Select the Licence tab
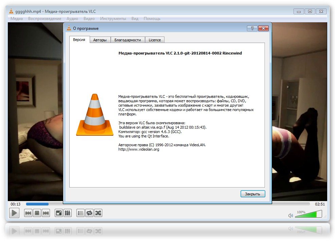335x241 pixels. point(155,40)
